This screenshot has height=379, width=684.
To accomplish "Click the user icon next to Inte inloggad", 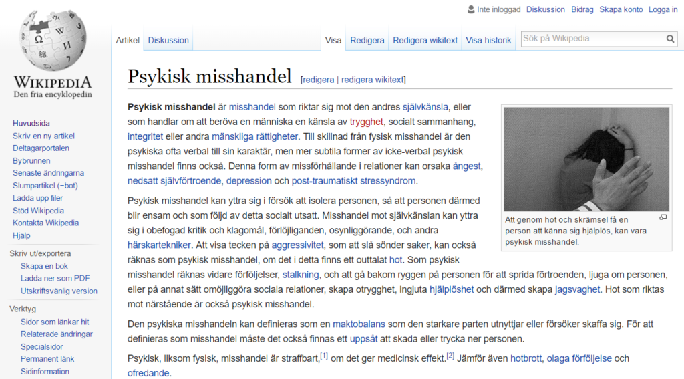I will tap(471, 9).
